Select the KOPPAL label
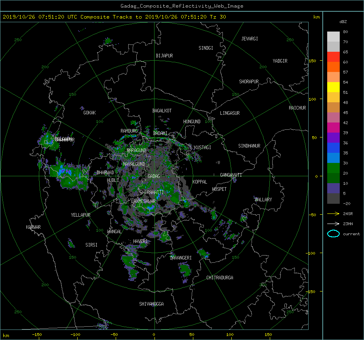The image size is (364, 340). [x=200, y=182]
